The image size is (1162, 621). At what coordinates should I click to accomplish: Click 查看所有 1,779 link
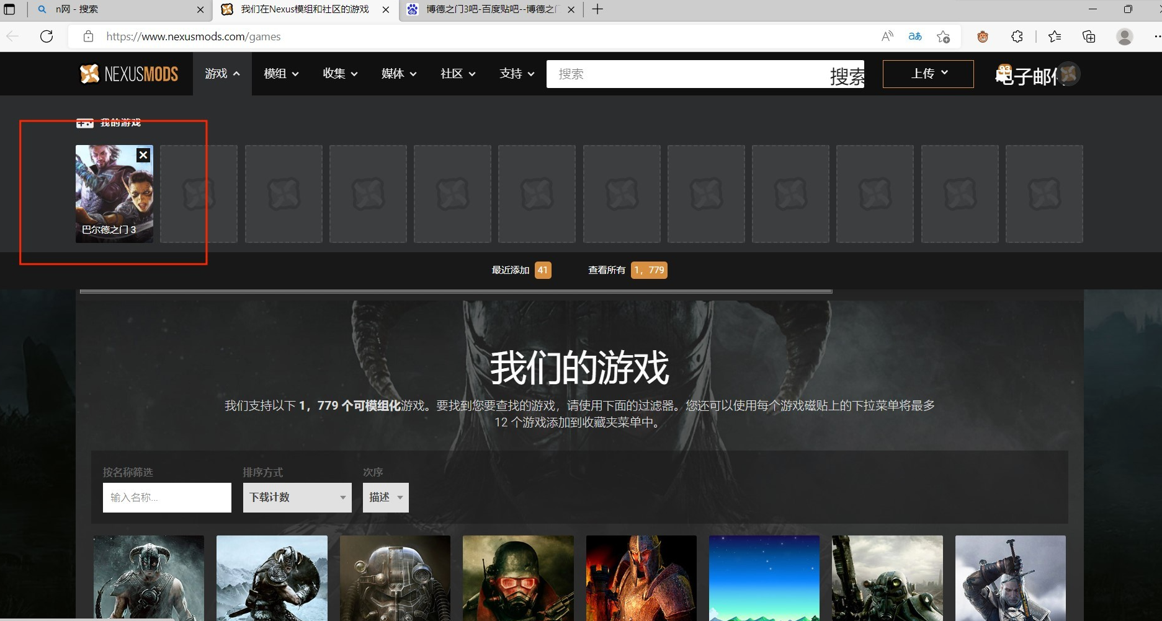pos(627,270)
